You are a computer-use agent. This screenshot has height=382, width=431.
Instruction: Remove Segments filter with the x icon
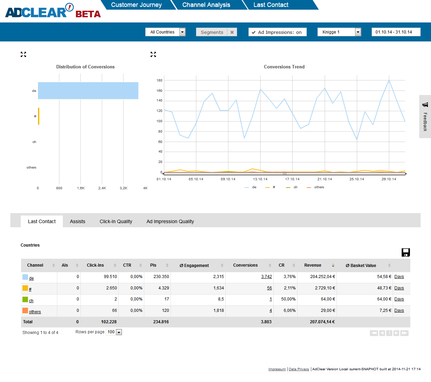232,32
